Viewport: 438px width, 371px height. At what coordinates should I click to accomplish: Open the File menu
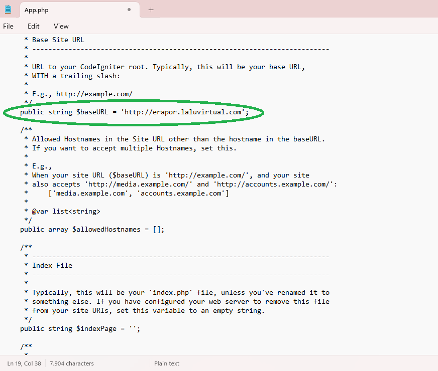click(x=8, y=26)
